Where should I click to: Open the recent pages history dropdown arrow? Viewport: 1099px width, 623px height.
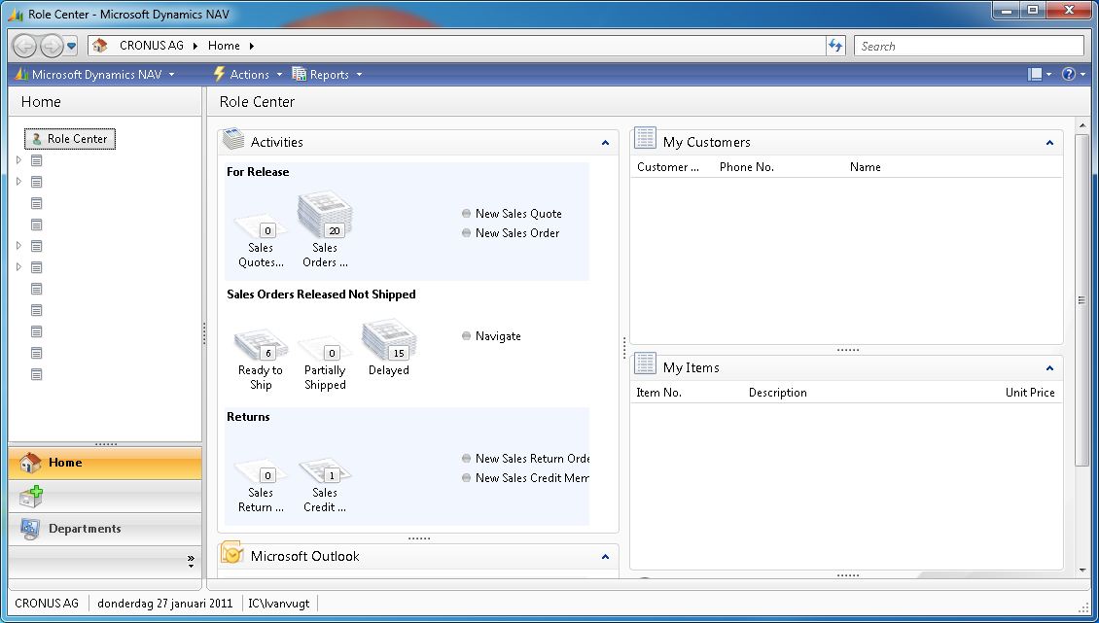tap(71, 47)
